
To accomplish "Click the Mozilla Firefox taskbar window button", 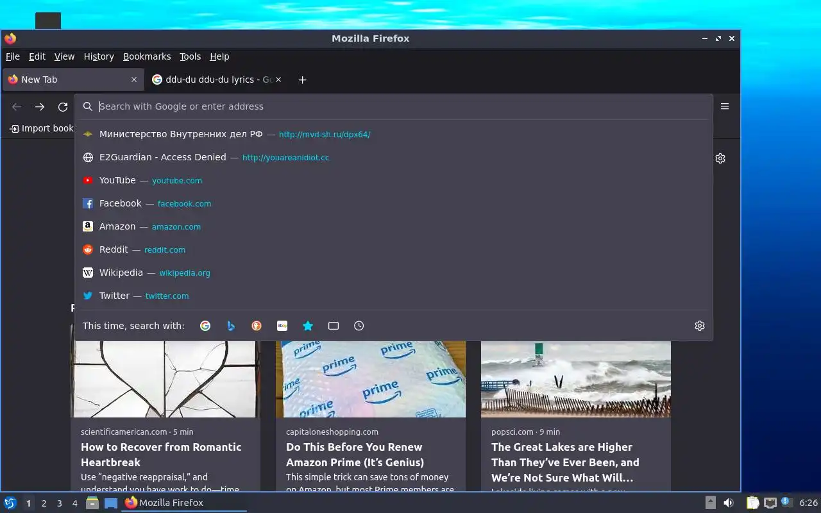I will [184, 503].
